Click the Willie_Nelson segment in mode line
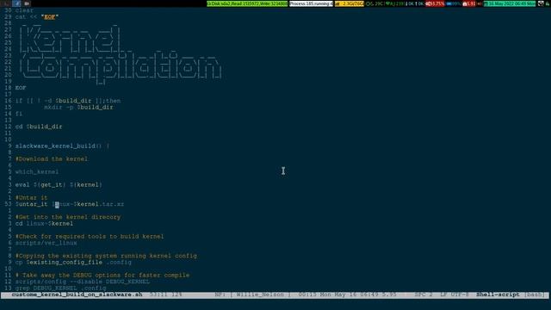The image size is (551, 310). pyautogui.click(x=260, y=294)
